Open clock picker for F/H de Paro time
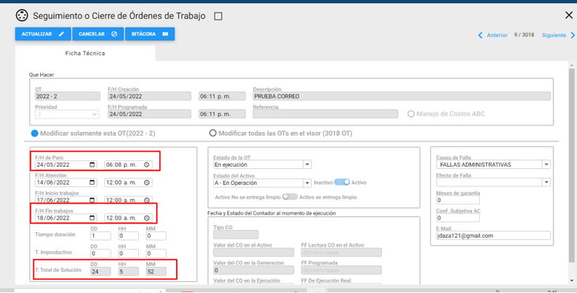Image resolution: width=577 pixels, height=293 pixels. point(147,164)
